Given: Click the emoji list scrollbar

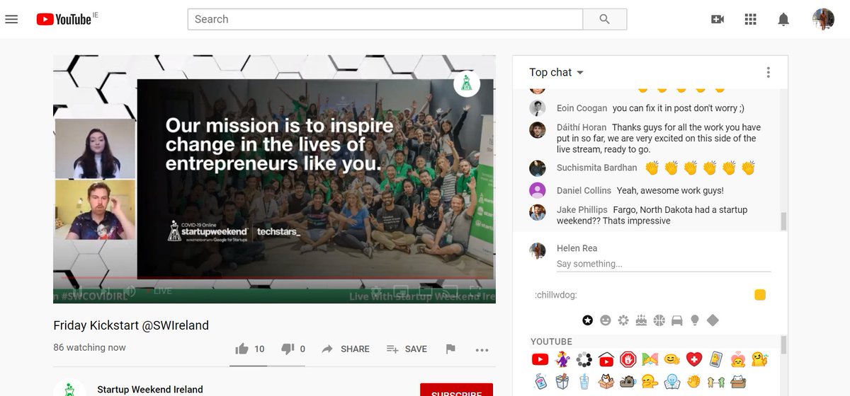Looking at the screenshot, I should [783, 344].
